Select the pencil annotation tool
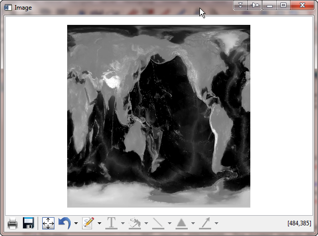Image resolution: width=318 pixels, height=236 pixels. pos(88,223)
